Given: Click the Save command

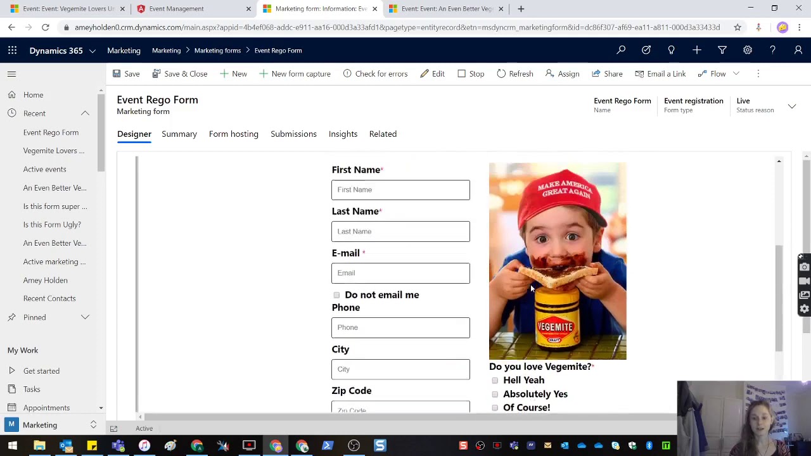Looking at the screenshot, I should pyautogui.click(x=126, y=73).
